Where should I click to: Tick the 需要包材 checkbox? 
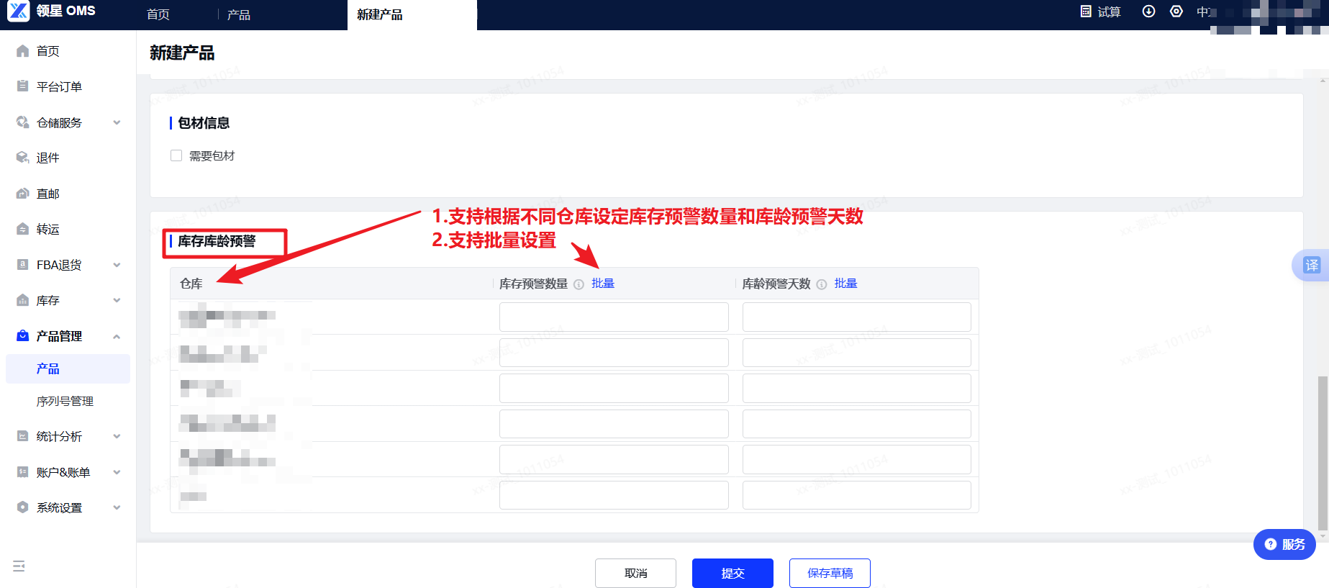(x=176, y=155)
